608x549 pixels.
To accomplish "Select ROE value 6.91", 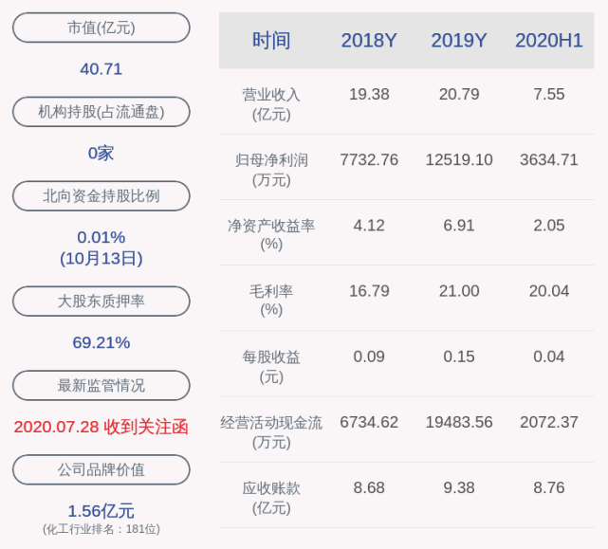I will pos(459,226).
